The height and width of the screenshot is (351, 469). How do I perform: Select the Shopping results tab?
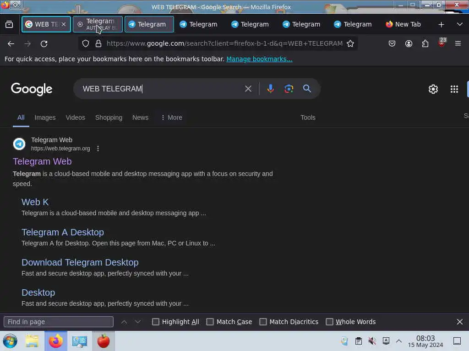coord(109,117)
